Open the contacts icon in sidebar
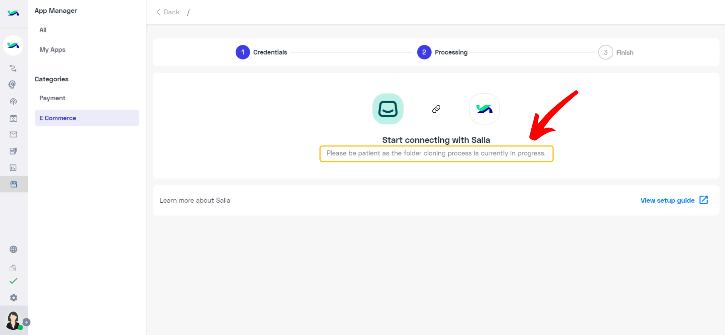This screenshot has width=725, height=335. point(13,118)
